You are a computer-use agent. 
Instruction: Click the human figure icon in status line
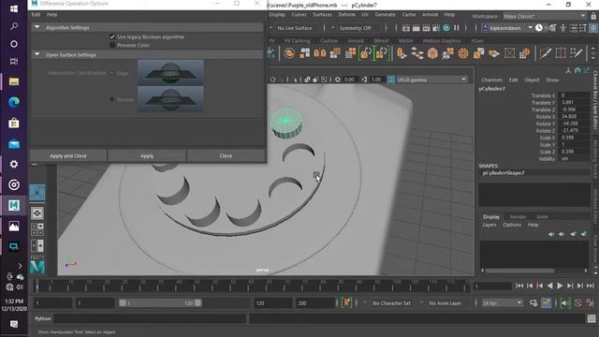[x=563, y=28]
